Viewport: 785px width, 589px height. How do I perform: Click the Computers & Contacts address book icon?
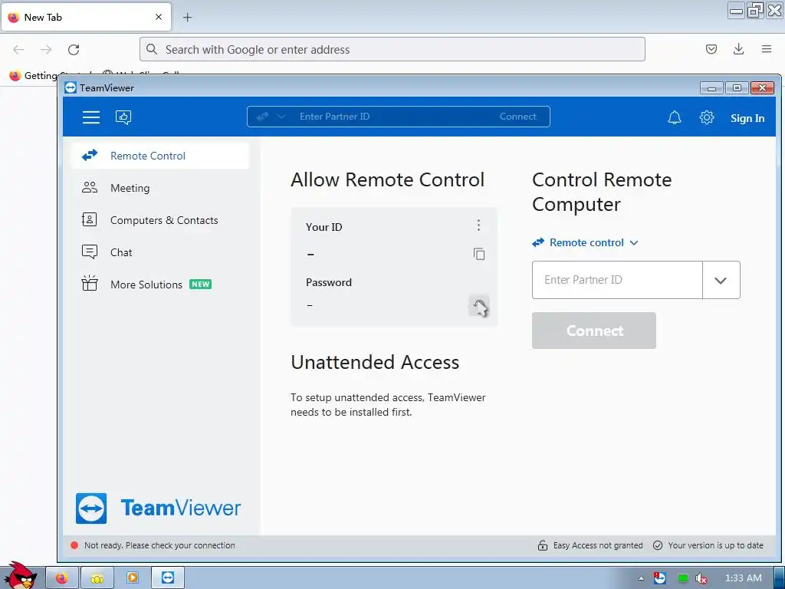click(x=89, y=219)
